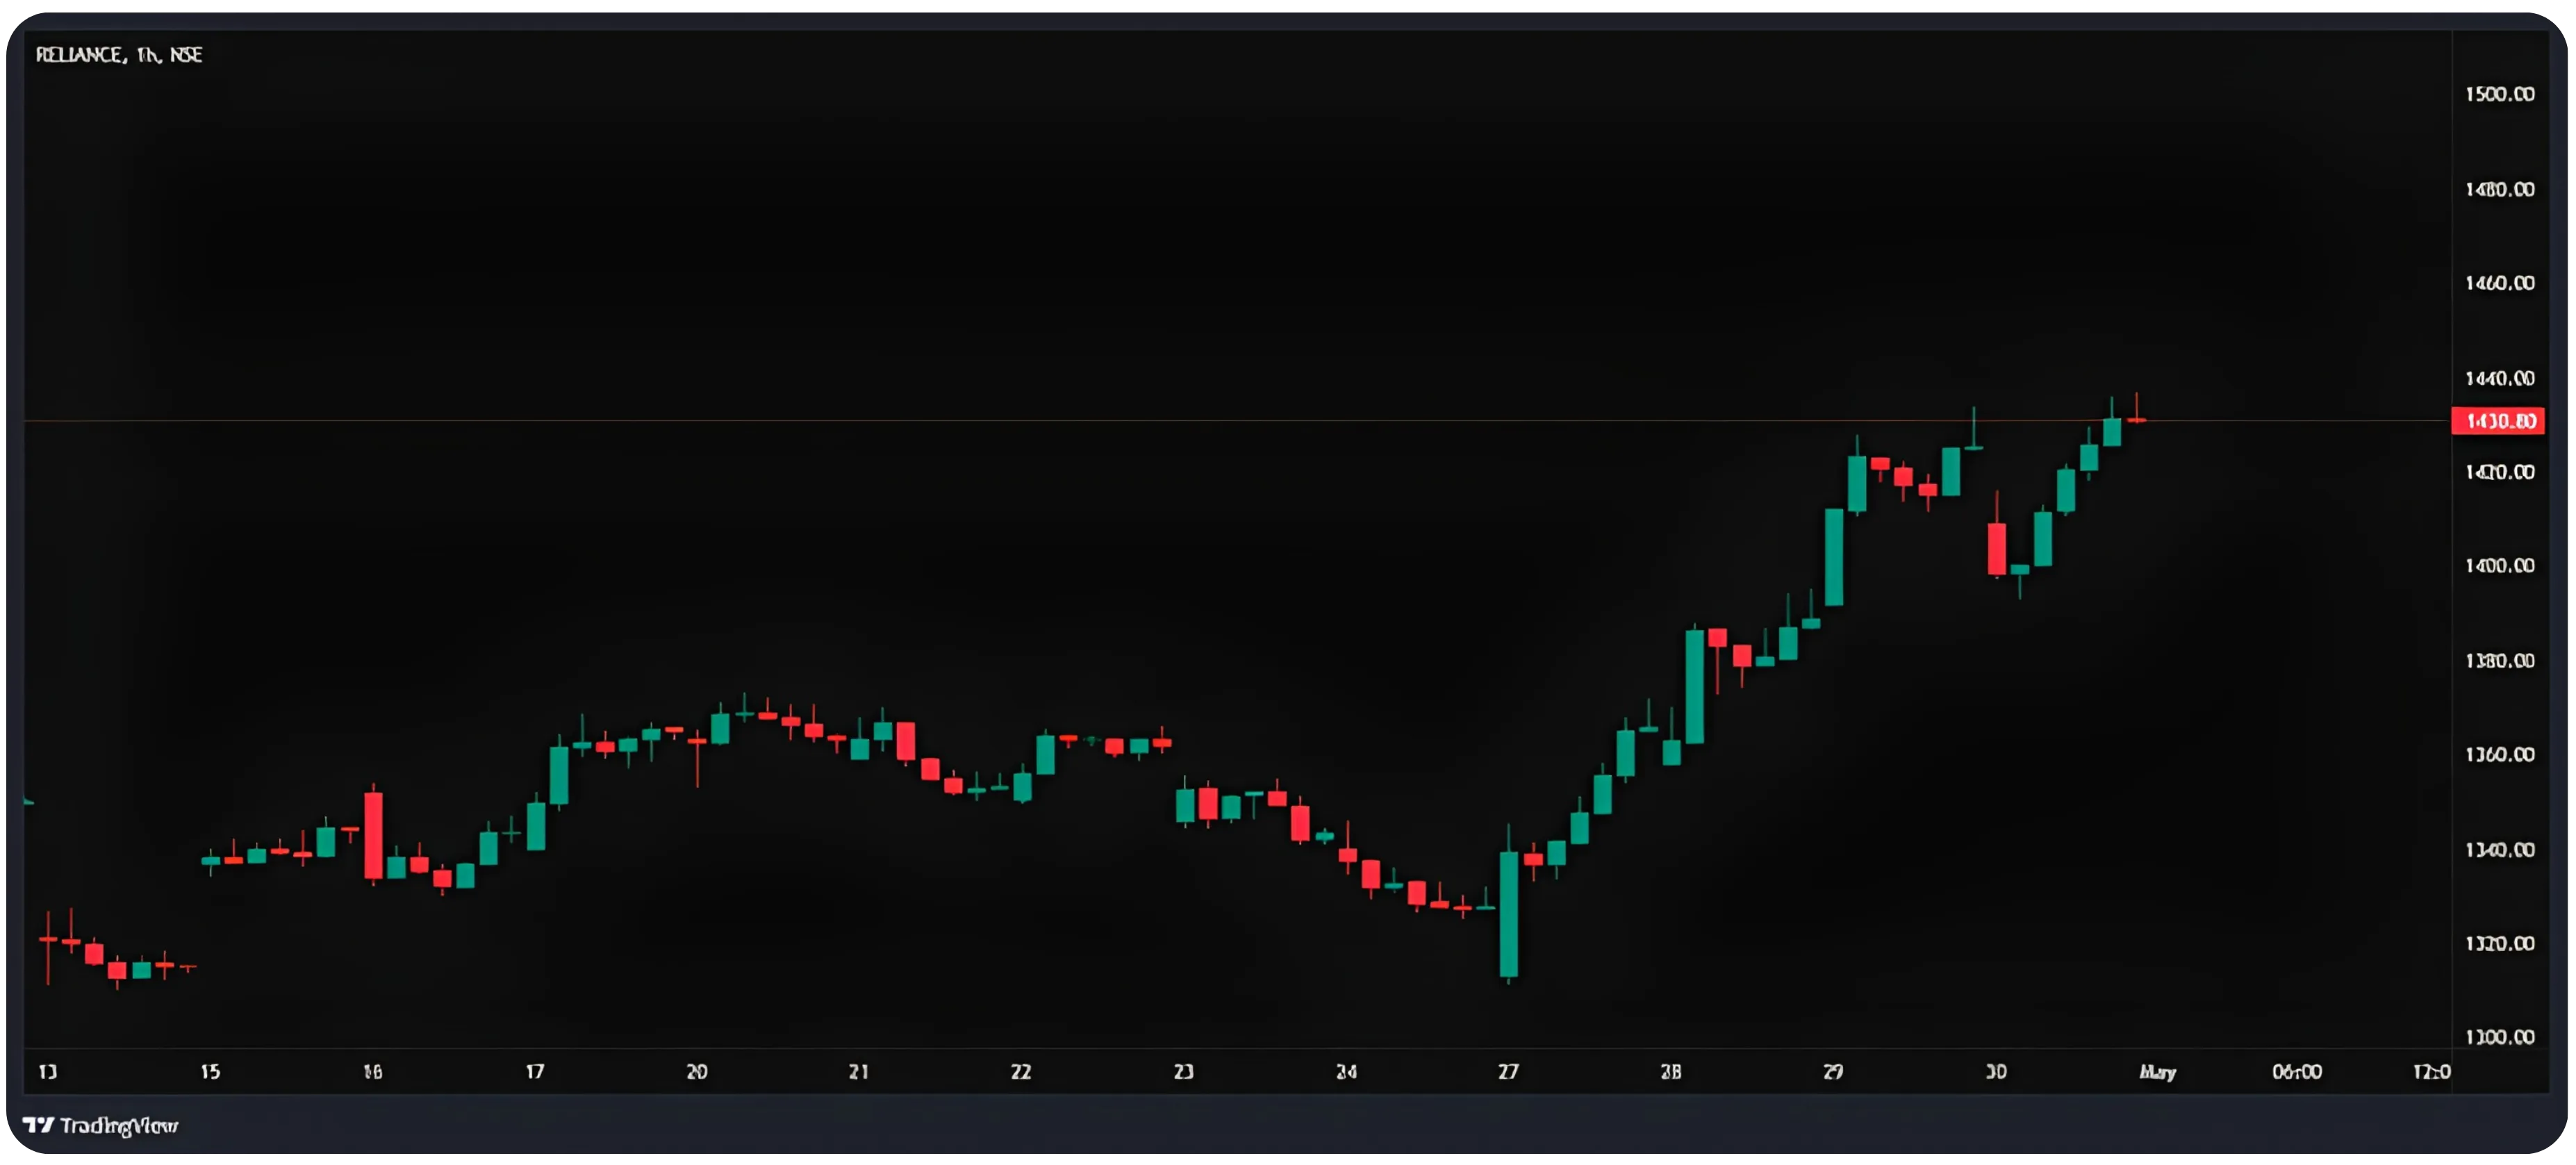Open the TradingView logo link
The height and width of the screenshot is (1165, 2576).
pos(100,1126)
